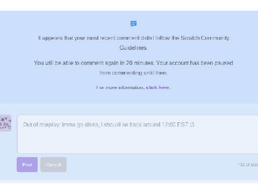Click the purple Post button
Image resolution: width=258 pixels, height=193 pixels.
click(x=27, y=165)
